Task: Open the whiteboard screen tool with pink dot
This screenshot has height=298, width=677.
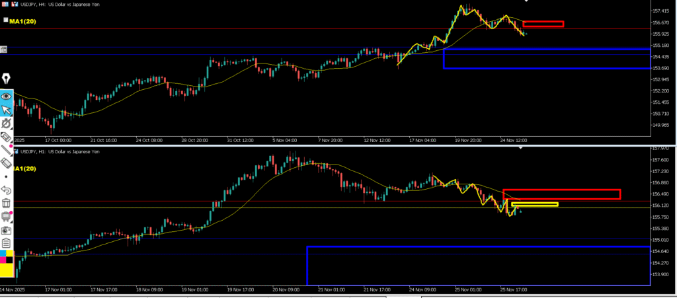Action: [x=6, y=216]
